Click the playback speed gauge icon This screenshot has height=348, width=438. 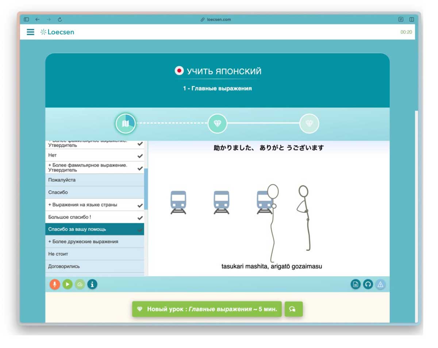(x=80, y=284)
